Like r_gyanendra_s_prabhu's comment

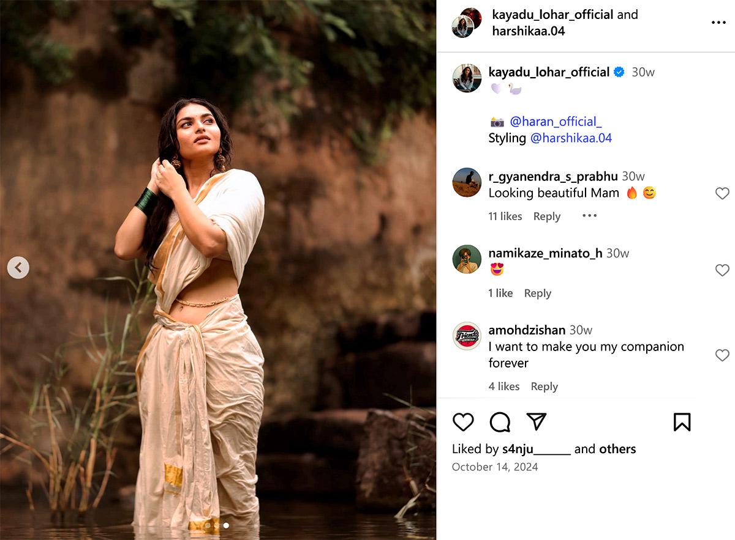(x=722, y=193)
